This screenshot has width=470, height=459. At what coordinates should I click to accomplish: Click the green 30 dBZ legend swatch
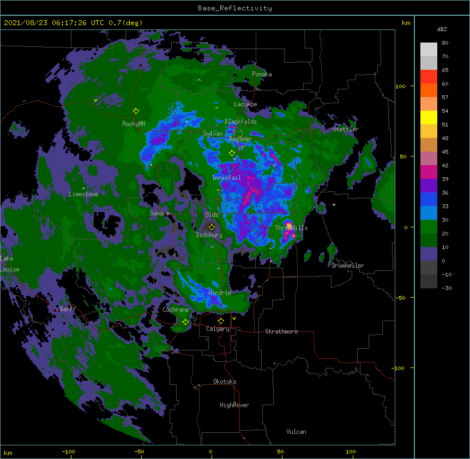pos(429,227)
